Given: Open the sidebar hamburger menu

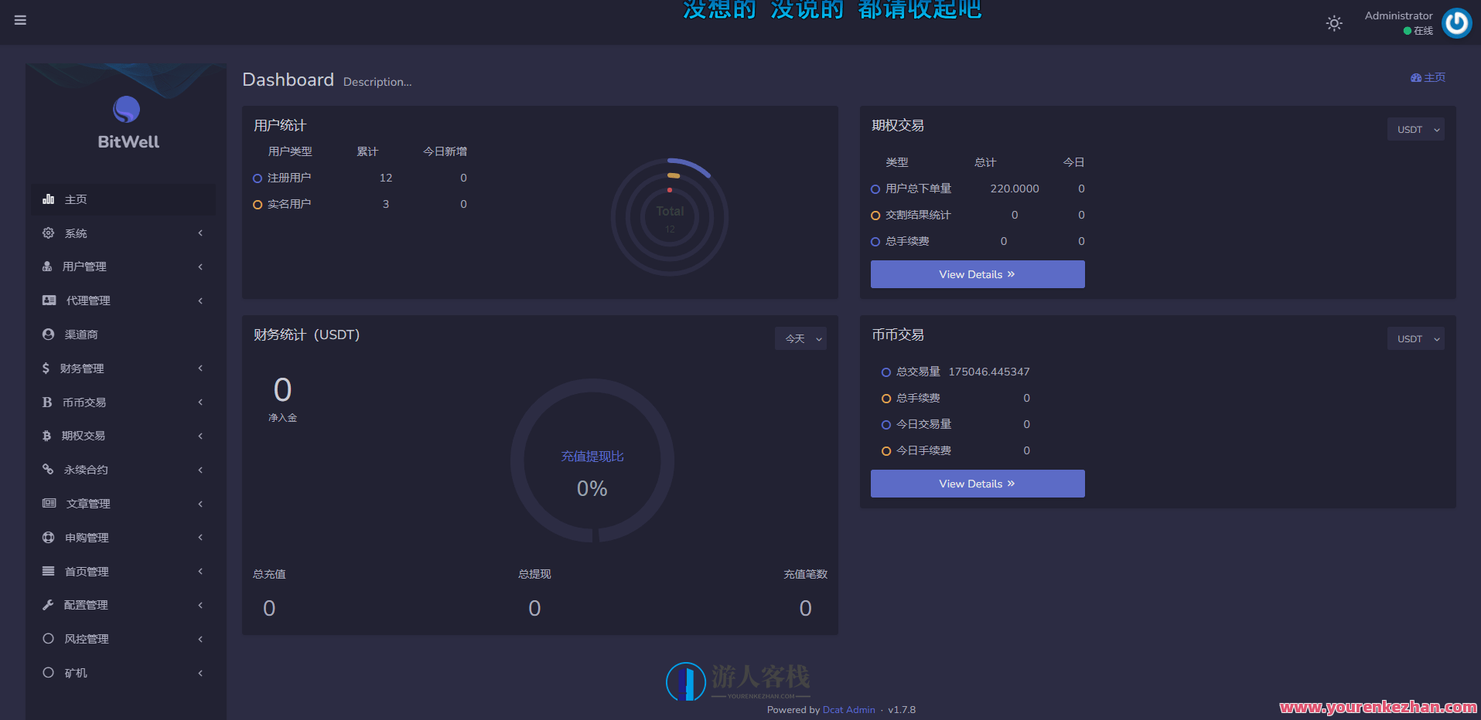Looking at the screenshot, I should (21, 21).
